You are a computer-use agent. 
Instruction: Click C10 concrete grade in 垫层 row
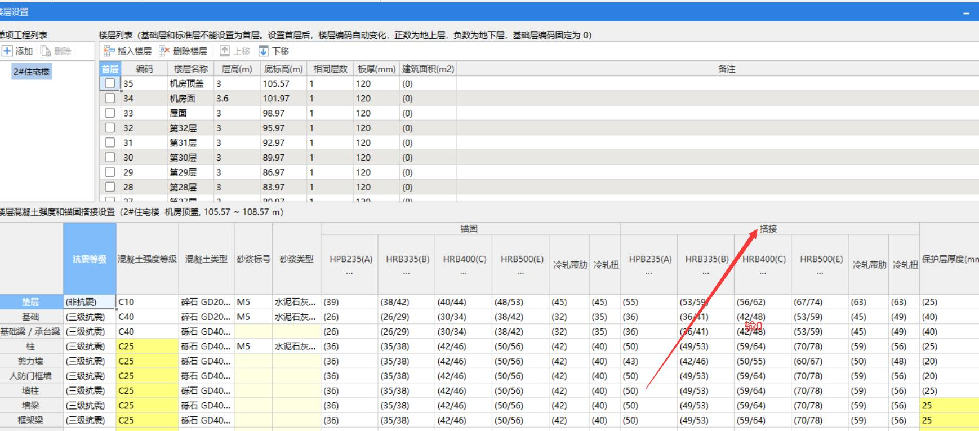147,302
